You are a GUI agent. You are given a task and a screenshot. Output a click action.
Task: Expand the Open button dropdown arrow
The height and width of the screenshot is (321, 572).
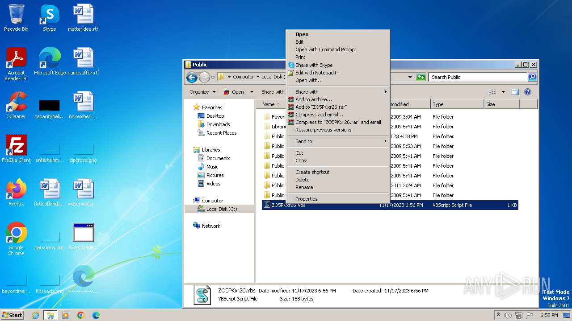[252, 92]
